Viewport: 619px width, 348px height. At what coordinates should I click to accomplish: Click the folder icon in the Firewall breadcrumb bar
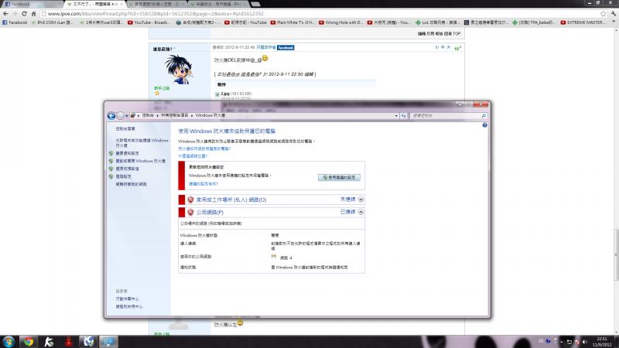(x=133, y=115)
